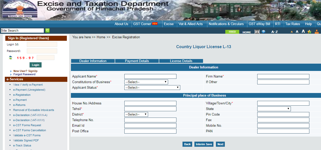Click the Interim Save button
The height and width of the screenshot is (150, 321).
[204, 144]
